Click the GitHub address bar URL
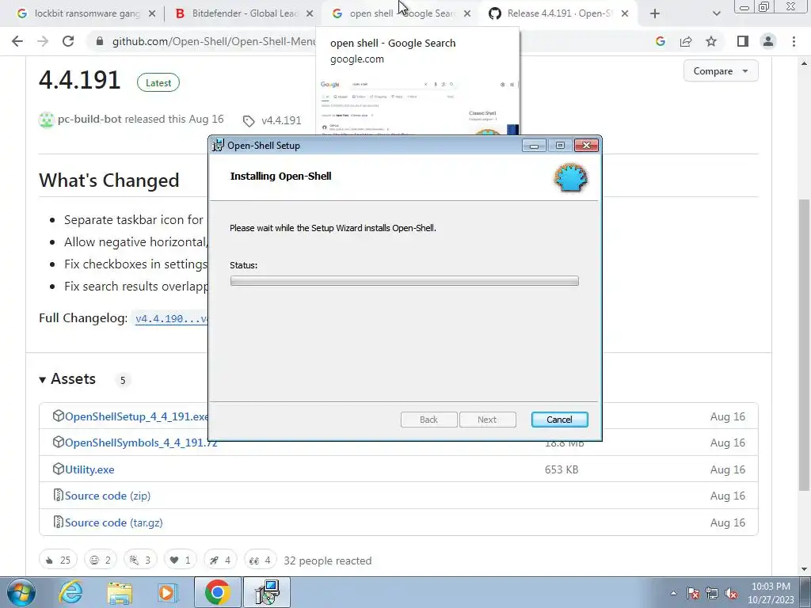 (x=214, y=41)
